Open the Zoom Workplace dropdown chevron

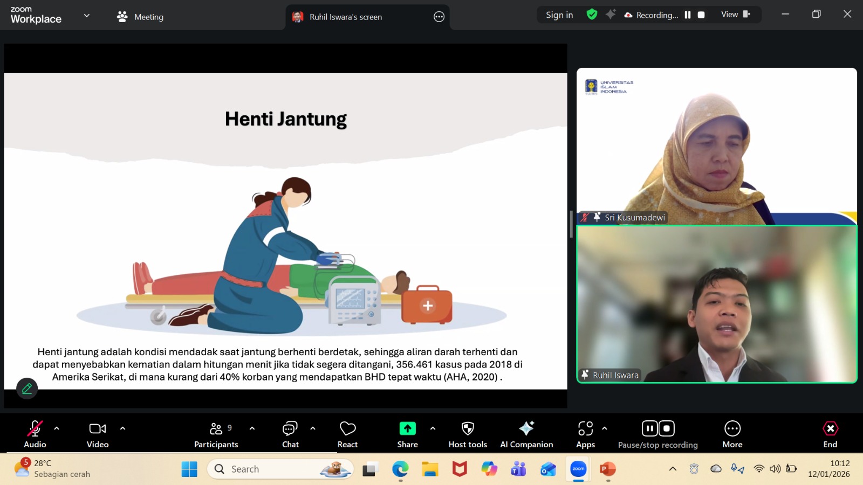point(87,16)
